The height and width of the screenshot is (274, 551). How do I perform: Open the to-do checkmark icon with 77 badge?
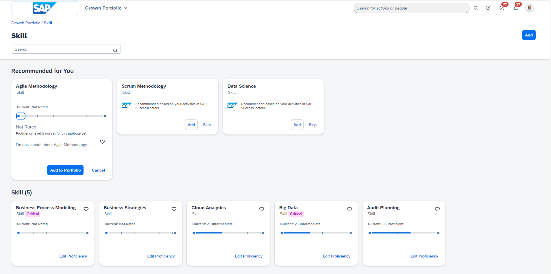502,8
